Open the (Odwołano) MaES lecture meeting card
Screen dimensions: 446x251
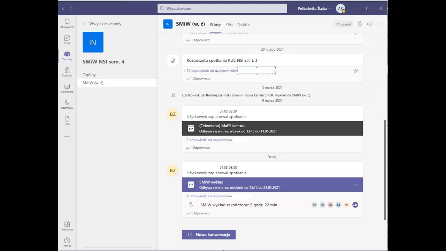coord(272,128)
